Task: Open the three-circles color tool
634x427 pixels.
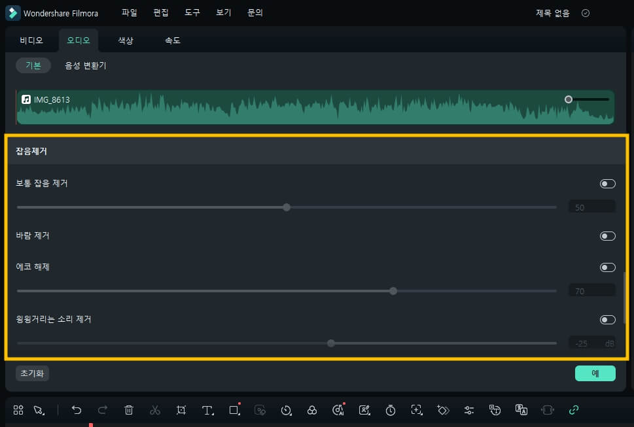Action: [312, 411]
